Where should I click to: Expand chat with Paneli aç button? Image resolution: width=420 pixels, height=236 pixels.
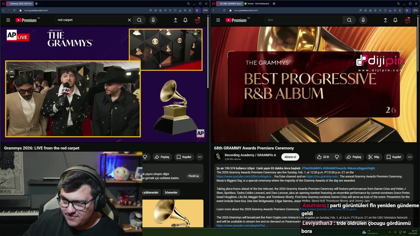click(x=193, y=176)
